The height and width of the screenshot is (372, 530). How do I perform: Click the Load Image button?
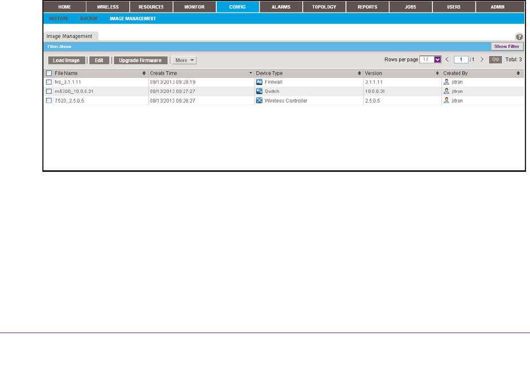[x=67, y=60]
